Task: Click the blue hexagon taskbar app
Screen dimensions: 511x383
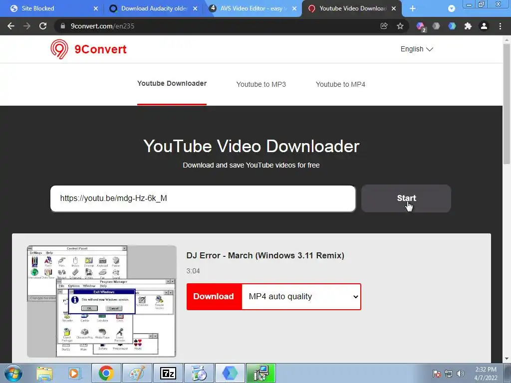Action: [x=230, y=373]
